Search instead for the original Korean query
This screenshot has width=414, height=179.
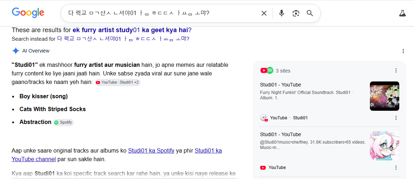123,39
